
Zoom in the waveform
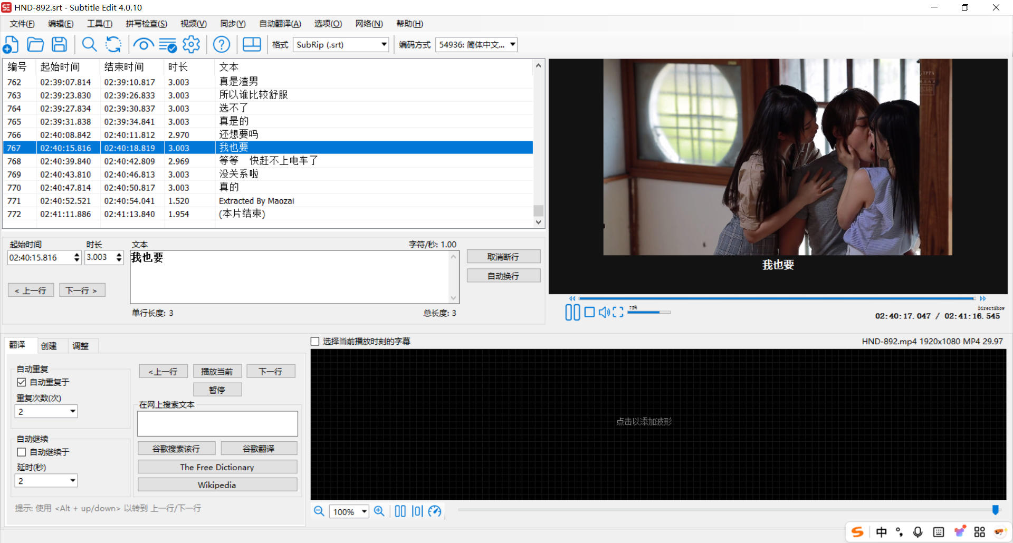pos(379,511)
